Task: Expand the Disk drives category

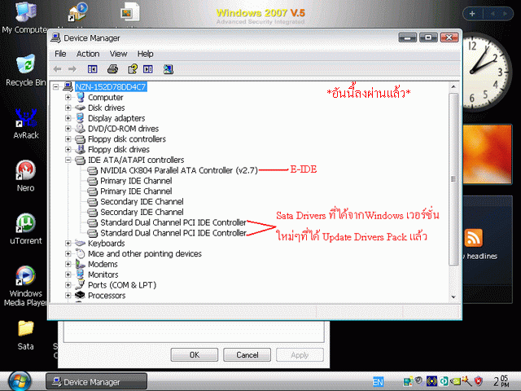Action: (68, 108)
